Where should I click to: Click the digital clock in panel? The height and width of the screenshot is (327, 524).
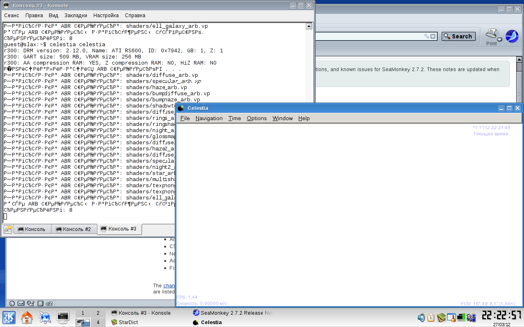point(501,315)
